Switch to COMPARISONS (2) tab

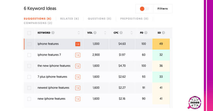(38, 23)
